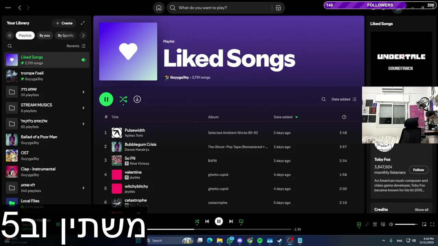Pause playback in the bottom player bar
Image resolution: width=438 pixels, height=246 pixels.
[219, 221]
